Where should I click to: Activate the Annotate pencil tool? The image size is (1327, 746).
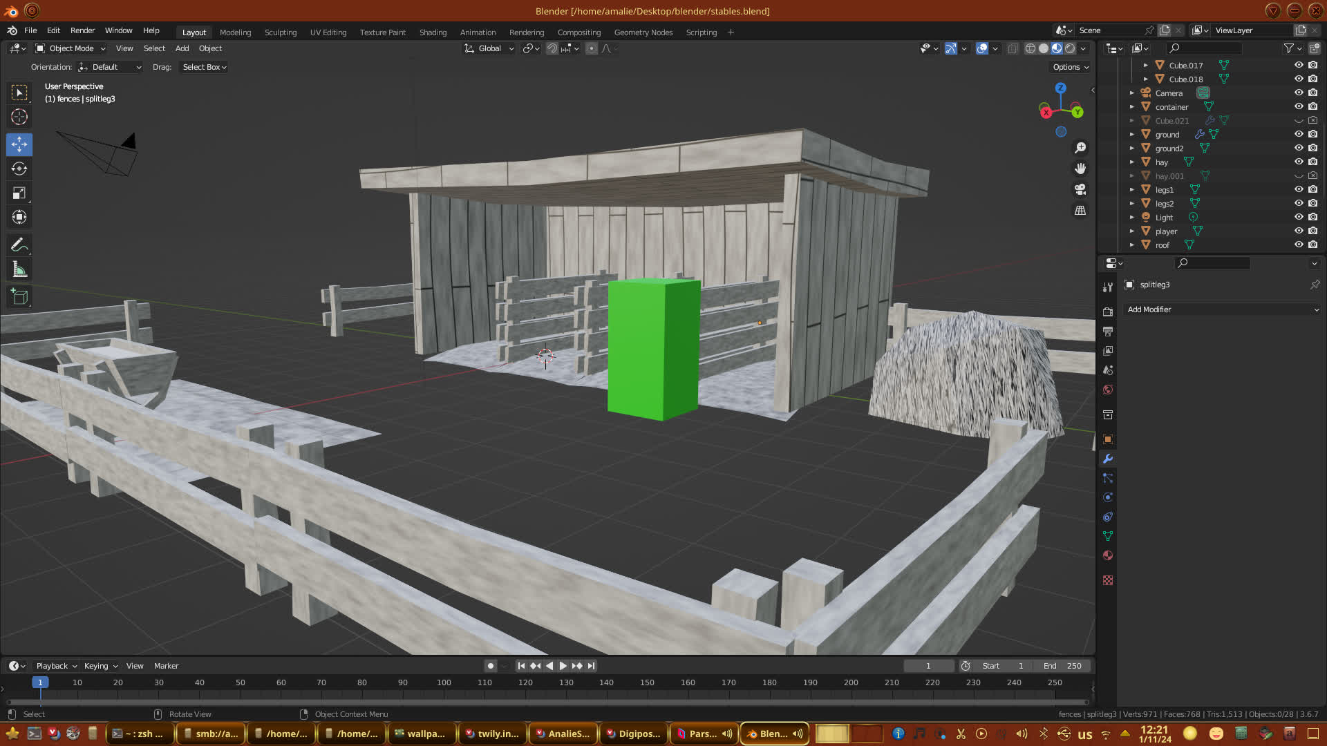[19, 245]
